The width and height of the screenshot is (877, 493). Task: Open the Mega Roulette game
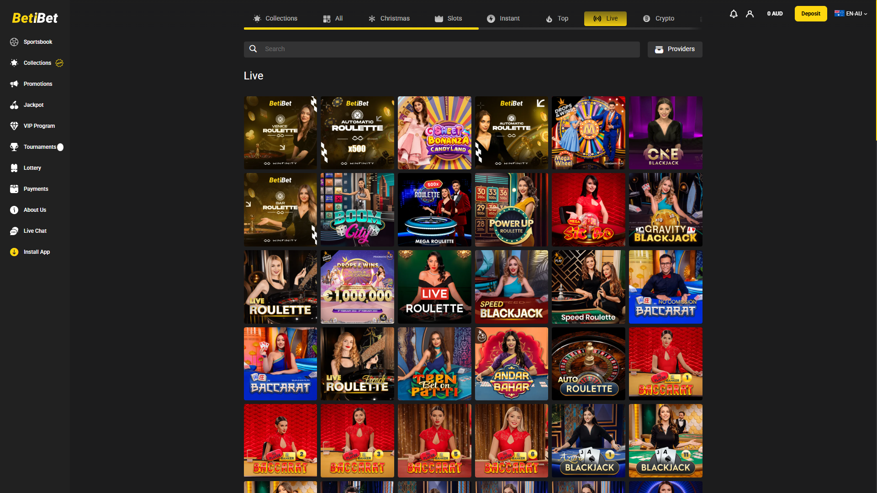pos(434,210)
